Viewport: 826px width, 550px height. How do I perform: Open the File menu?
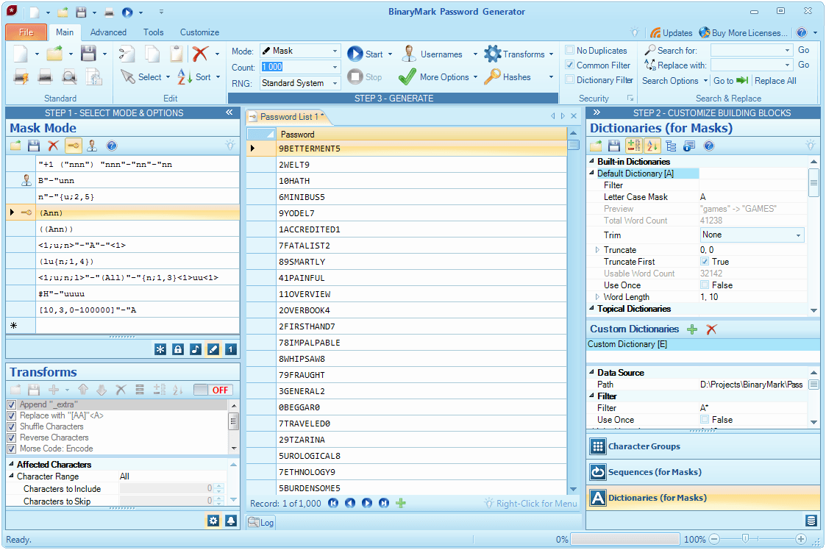click(26, 32)
